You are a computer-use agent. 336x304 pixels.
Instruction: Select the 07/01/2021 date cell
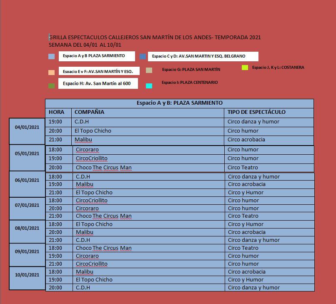click(x=27, y=205)
